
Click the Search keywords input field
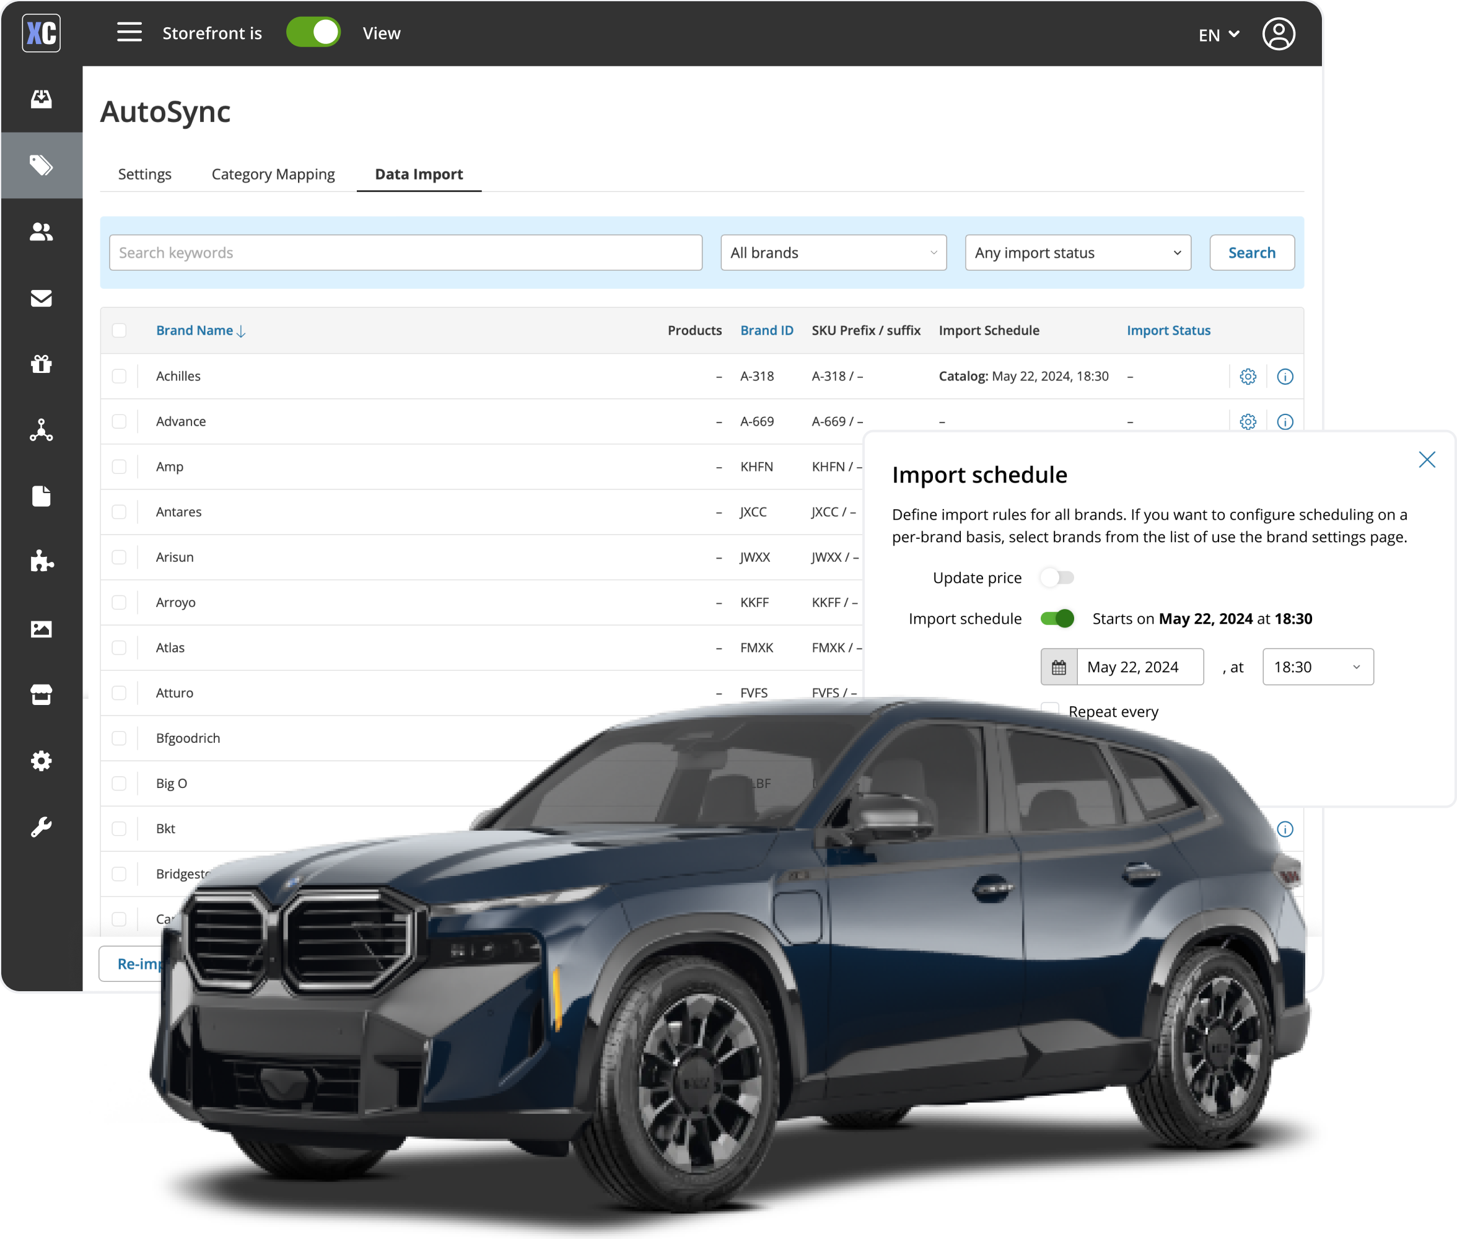(x=405, y=253)
